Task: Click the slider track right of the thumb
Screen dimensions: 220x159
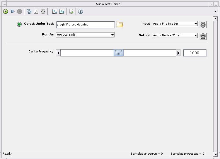Action: tap(150, 53)
